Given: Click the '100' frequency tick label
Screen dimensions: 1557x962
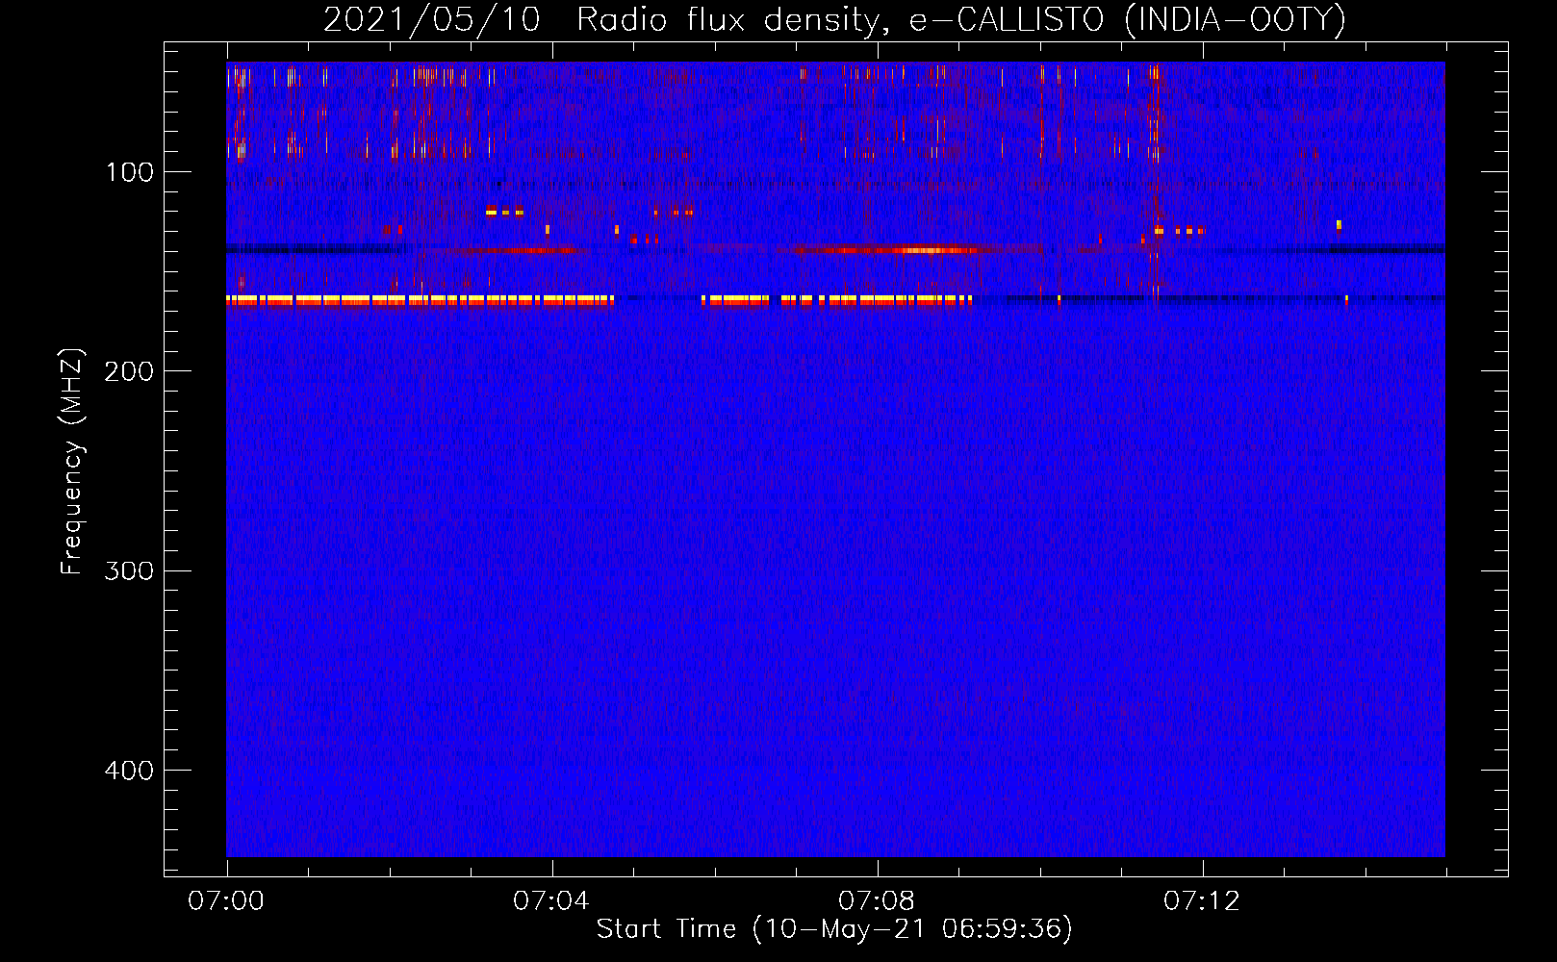Looking at the screenshot, I should [x=130, y=173].
